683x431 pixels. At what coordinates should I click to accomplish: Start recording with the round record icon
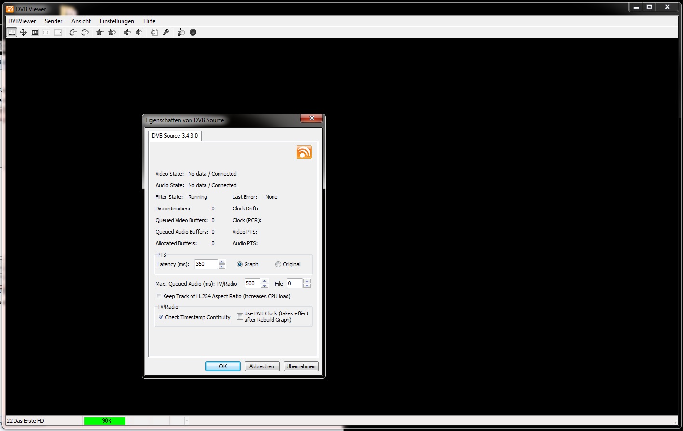193,32
